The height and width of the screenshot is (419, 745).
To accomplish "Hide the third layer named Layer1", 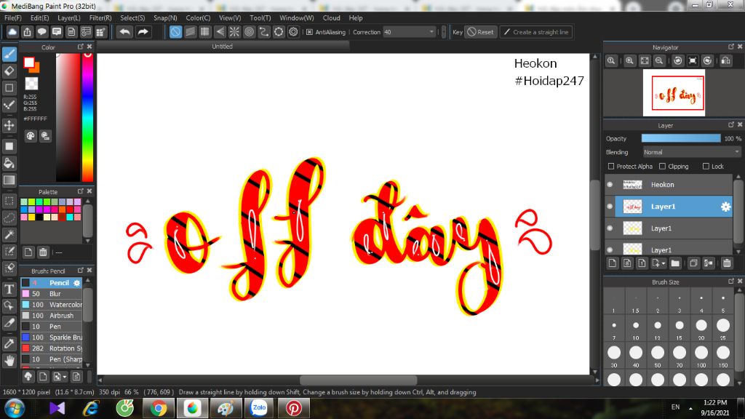I will tap(610, 228).
